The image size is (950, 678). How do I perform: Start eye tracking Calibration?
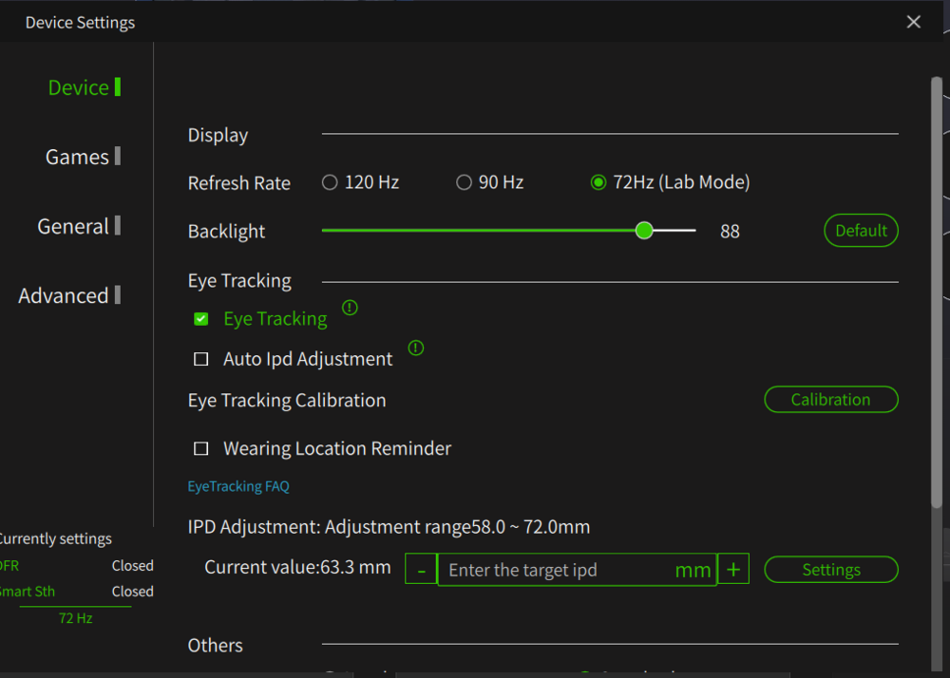[x=830, y=400]
